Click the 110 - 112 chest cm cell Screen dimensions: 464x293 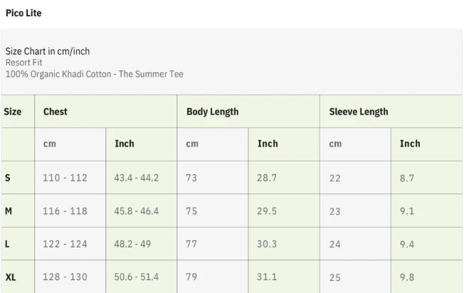point(65,178)
